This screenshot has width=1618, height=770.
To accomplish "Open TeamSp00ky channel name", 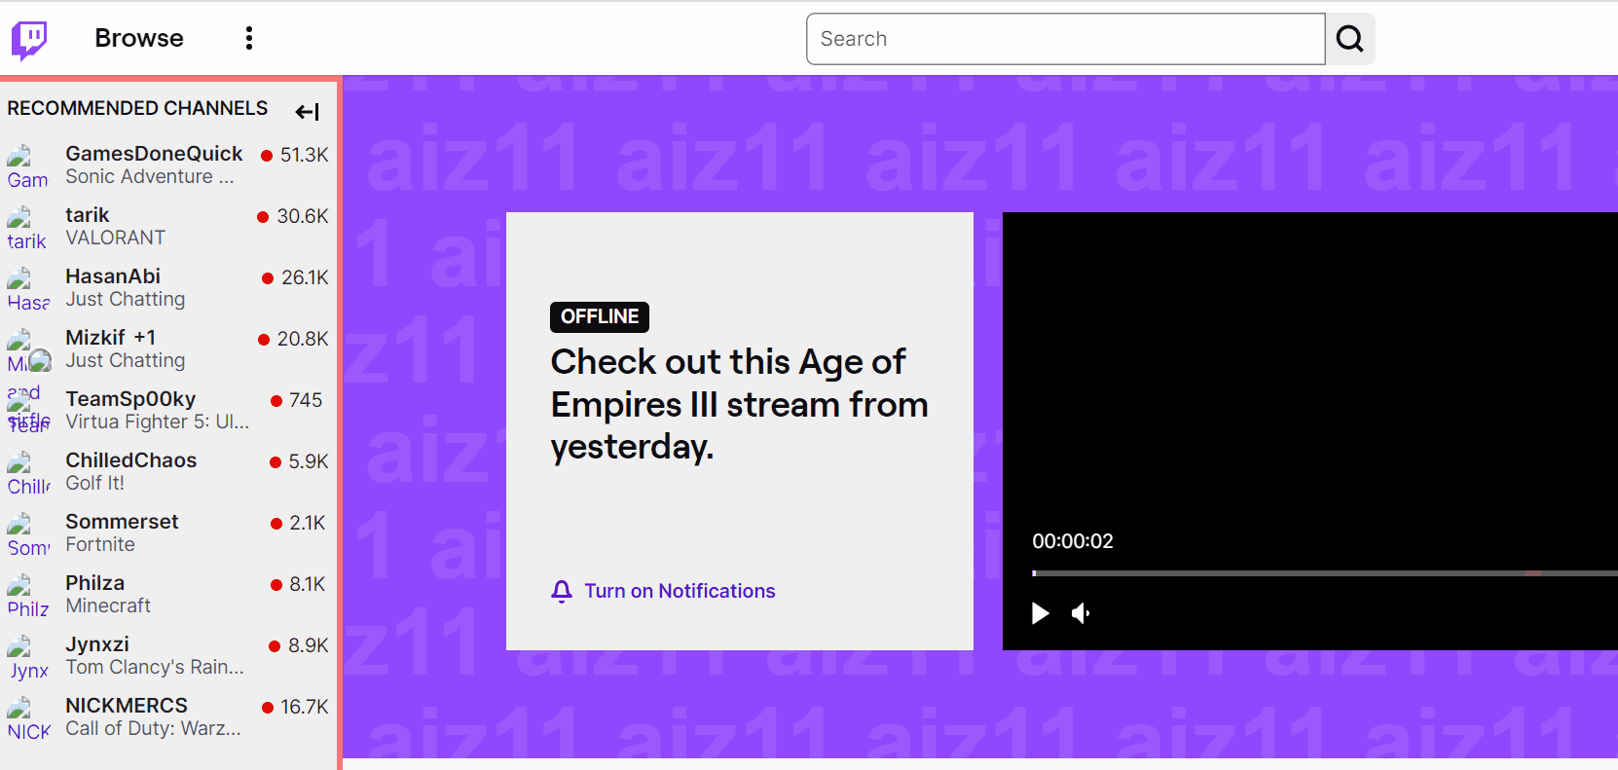I will point(130,399).
